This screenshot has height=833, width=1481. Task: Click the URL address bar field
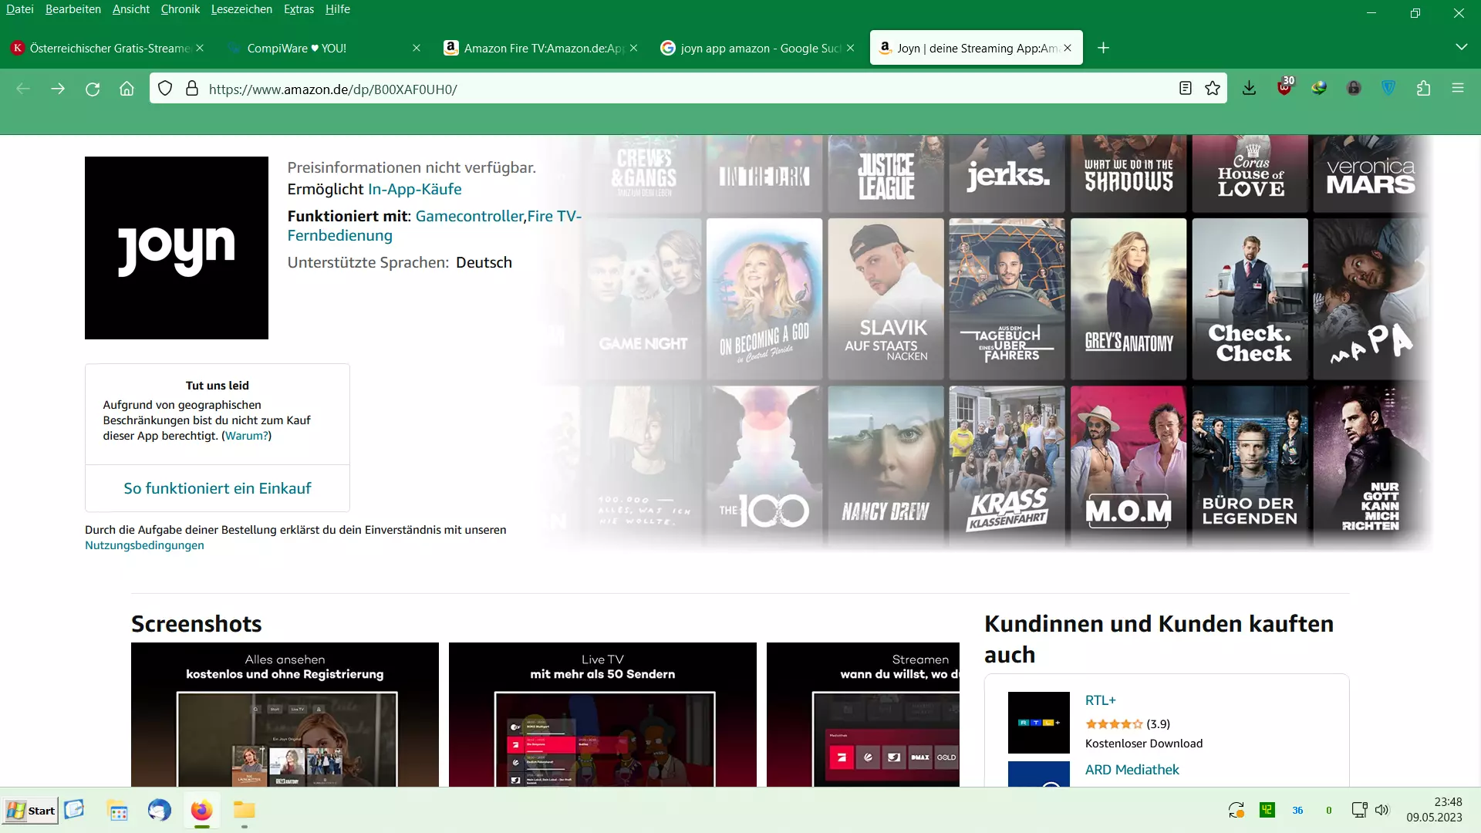pos(687,89)
